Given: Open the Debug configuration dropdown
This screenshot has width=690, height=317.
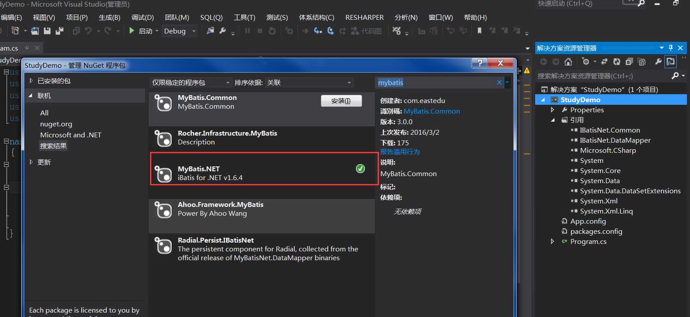Looking at the screenshot, I should (x=180, y=31).
